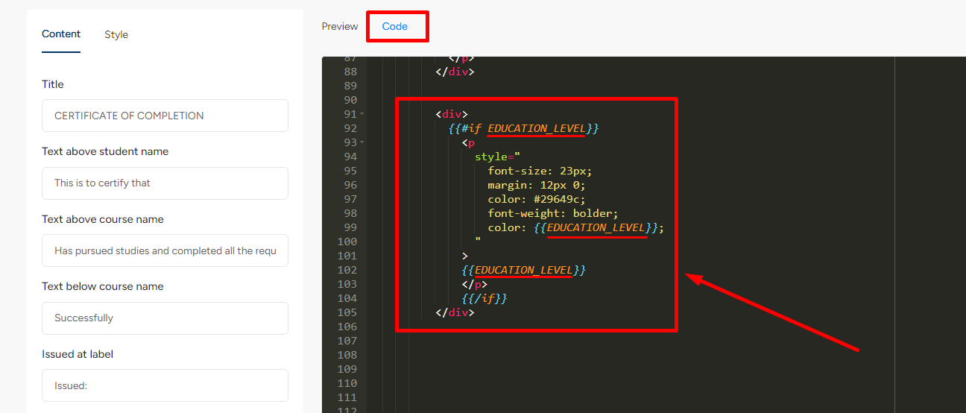Open the Preview tab
The height and width of the screenshot is (413, 966).
click(340, 26)
